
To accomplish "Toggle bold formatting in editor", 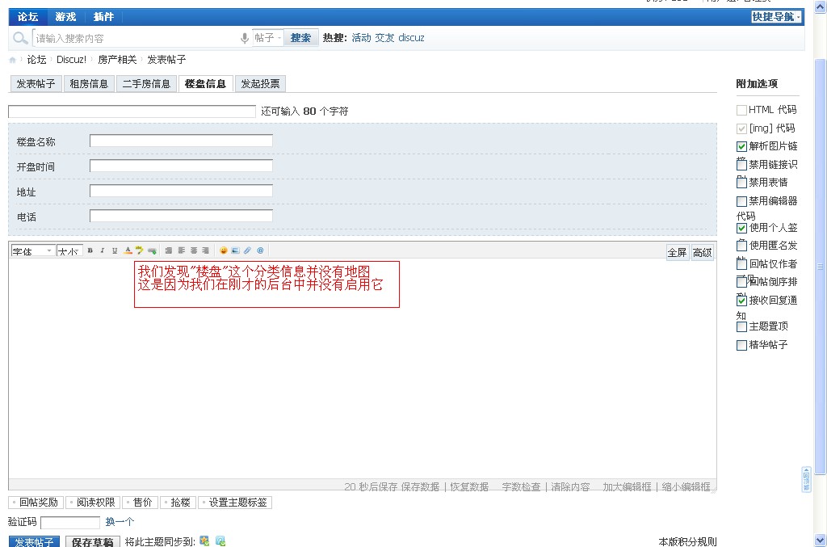I will tap(90, 250).
